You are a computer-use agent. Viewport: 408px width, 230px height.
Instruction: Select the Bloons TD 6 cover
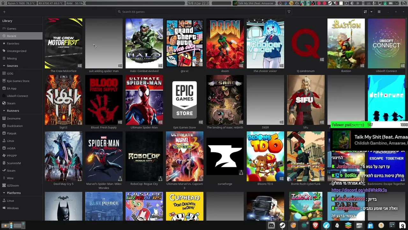tap(265, 157)
